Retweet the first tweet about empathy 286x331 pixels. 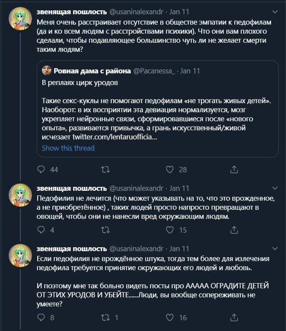point(105,170)
